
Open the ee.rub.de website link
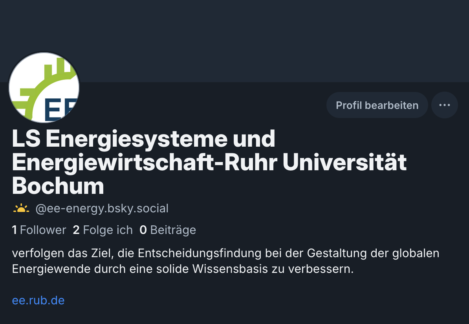[38, 300]
